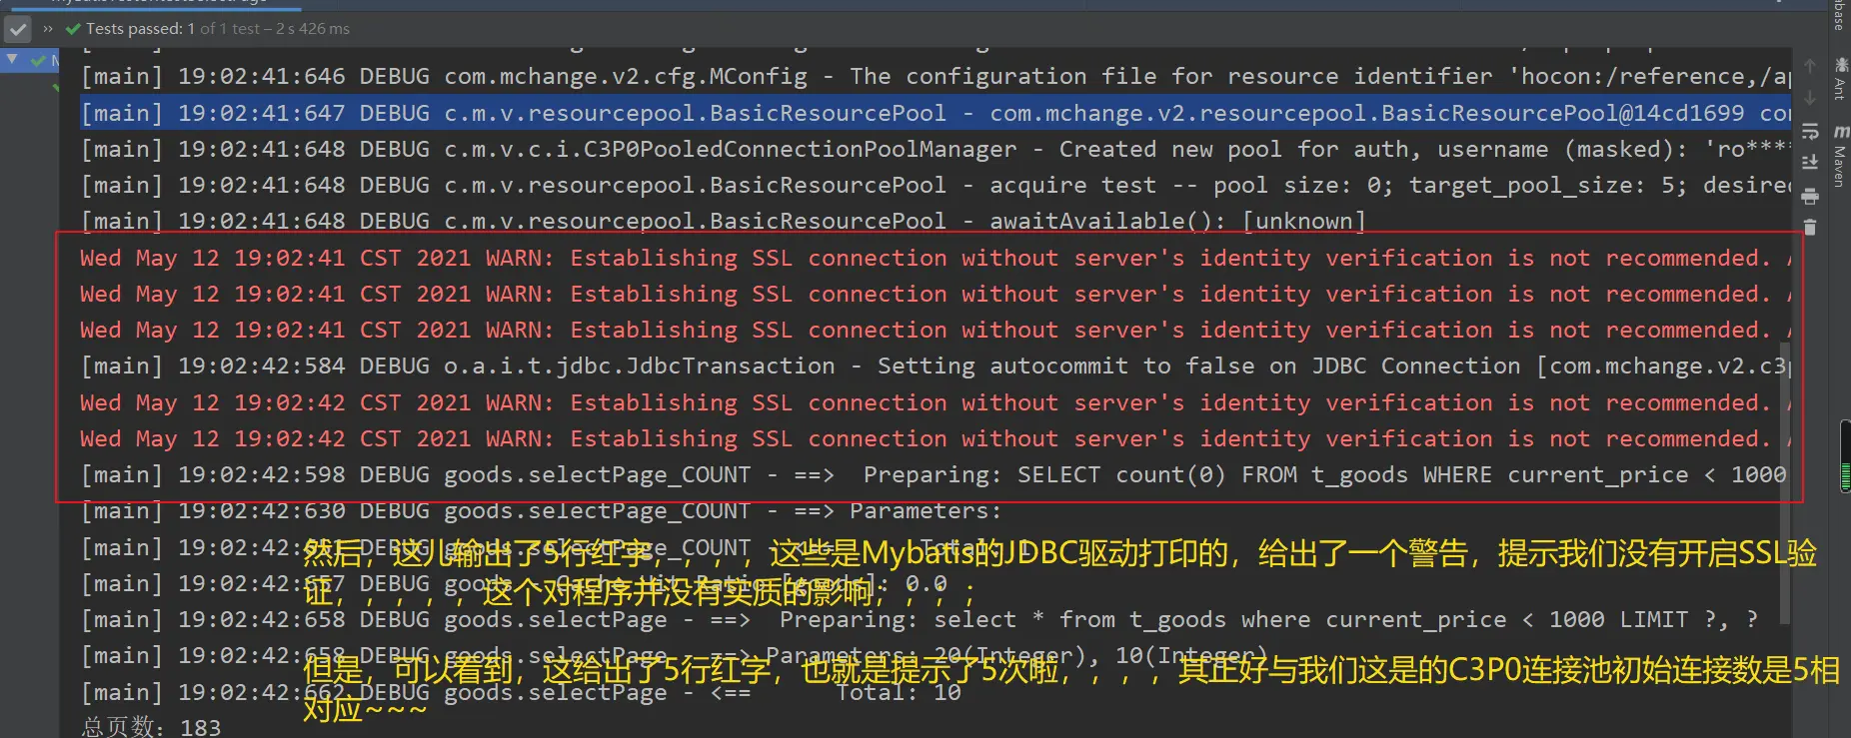Screen dimensions: 1851x738
Task: Open the Database tool window tab
Action: 1840,15
